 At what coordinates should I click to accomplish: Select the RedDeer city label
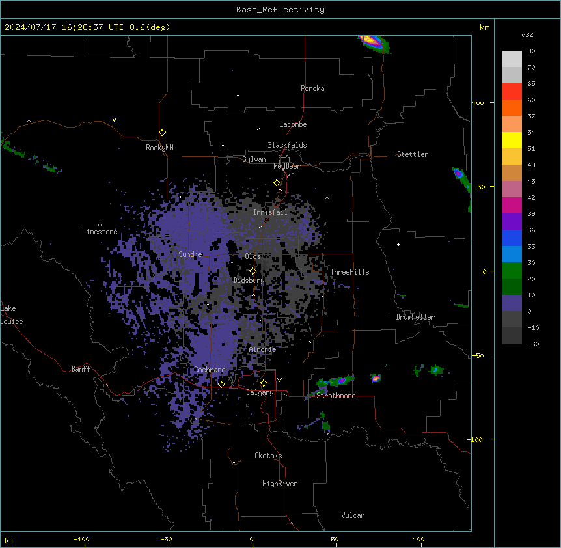(286, 166)
